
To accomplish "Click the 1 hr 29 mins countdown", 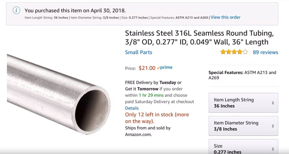I will tap(151, 95).
